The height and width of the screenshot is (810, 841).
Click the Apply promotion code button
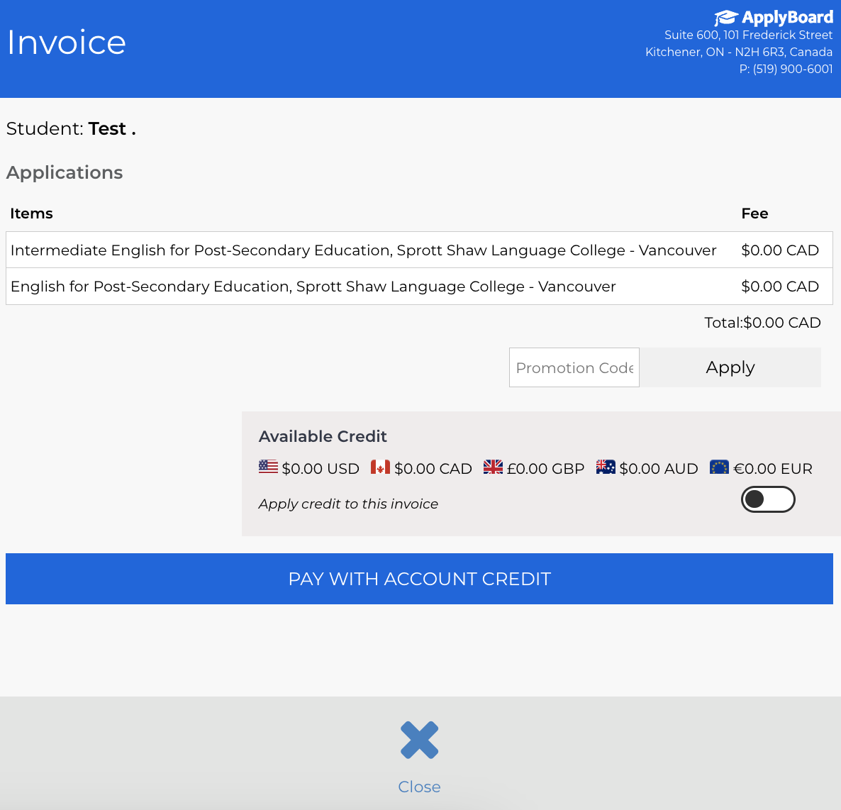pyautogui.click(x=730, y=367)
